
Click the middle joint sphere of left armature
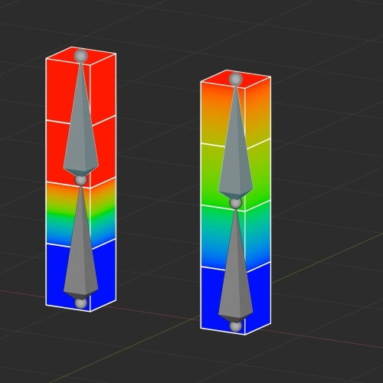pyautogui.click(x=81, y=180)
